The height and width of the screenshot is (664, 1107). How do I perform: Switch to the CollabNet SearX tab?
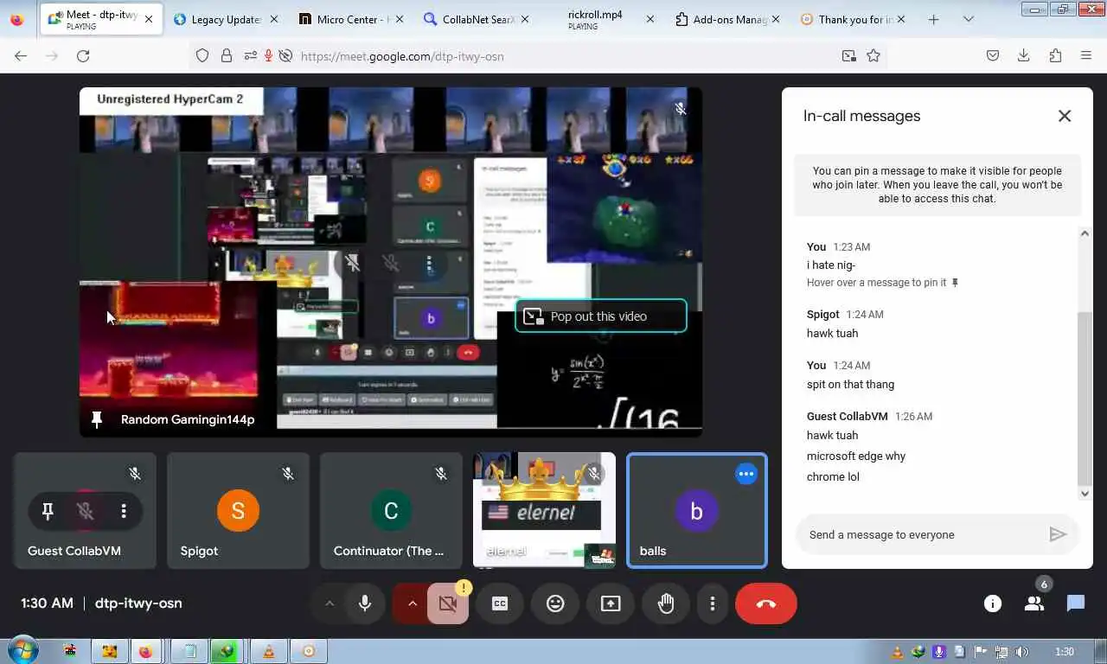[x=477, y=19]
